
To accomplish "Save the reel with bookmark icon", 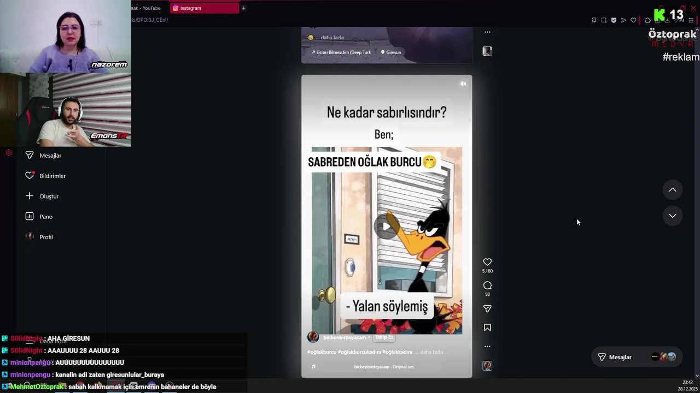I will (x=487, y=327).
